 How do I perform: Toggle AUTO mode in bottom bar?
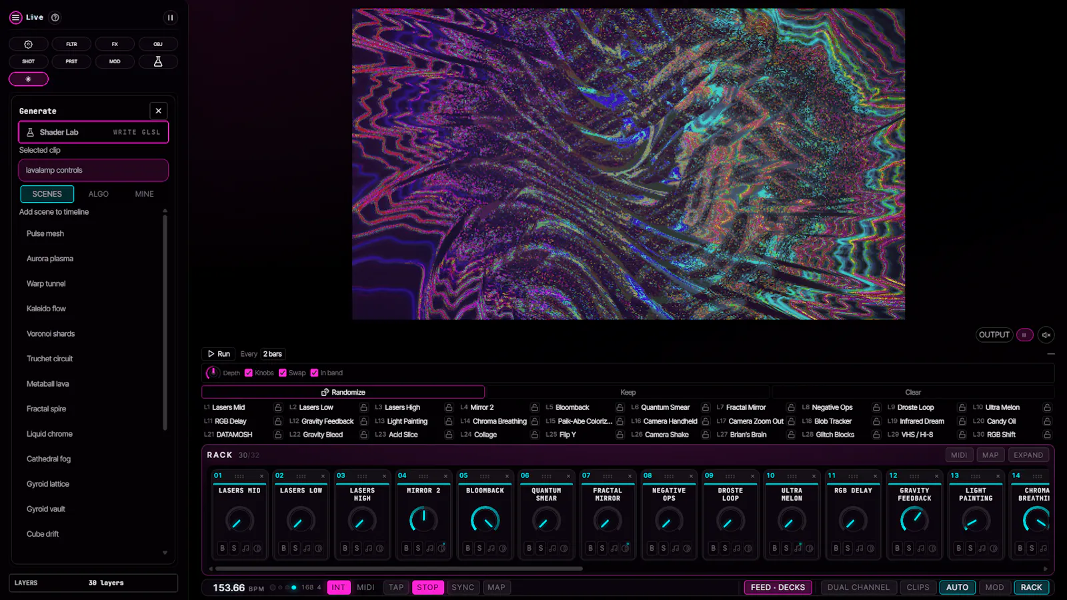tap(957, 587)
